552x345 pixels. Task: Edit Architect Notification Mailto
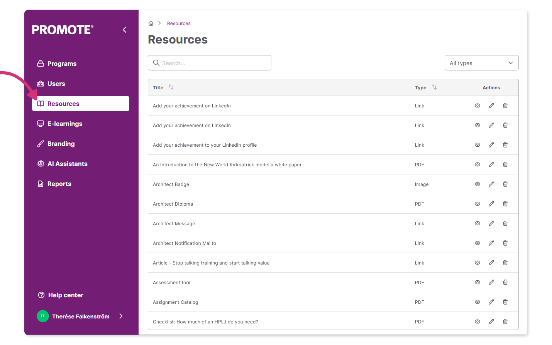coord(491,243)
